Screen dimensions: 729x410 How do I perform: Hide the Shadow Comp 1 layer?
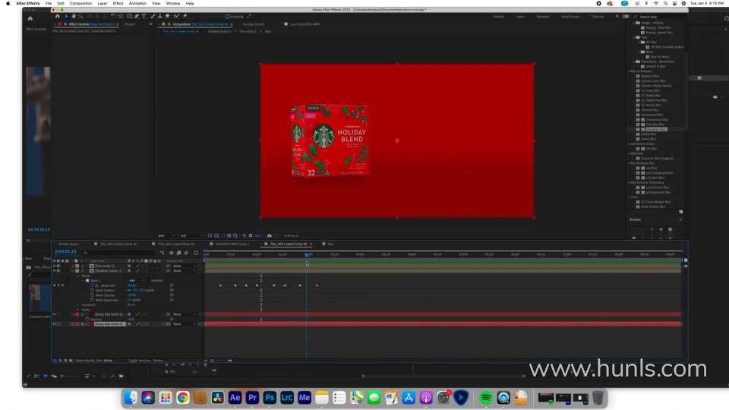(x=55, y=270)
